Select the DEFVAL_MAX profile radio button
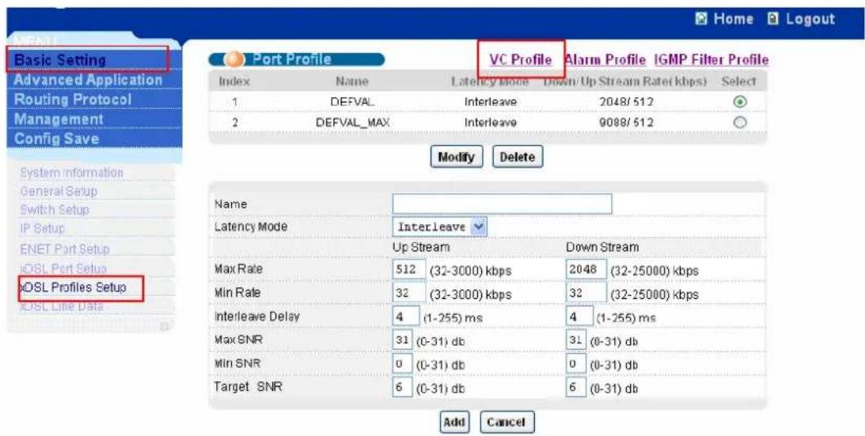The height and width of the screenshot is (436, 865). click(740, 122)
